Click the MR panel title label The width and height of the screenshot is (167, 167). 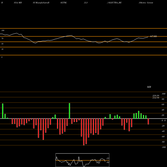pyautogui.click(x=149, y=87)
